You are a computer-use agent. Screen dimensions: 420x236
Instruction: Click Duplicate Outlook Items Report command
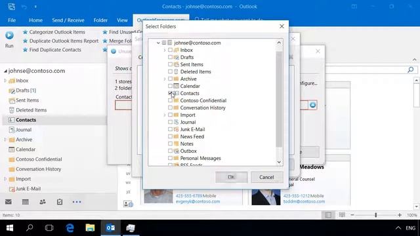click(x=64, y=41)
